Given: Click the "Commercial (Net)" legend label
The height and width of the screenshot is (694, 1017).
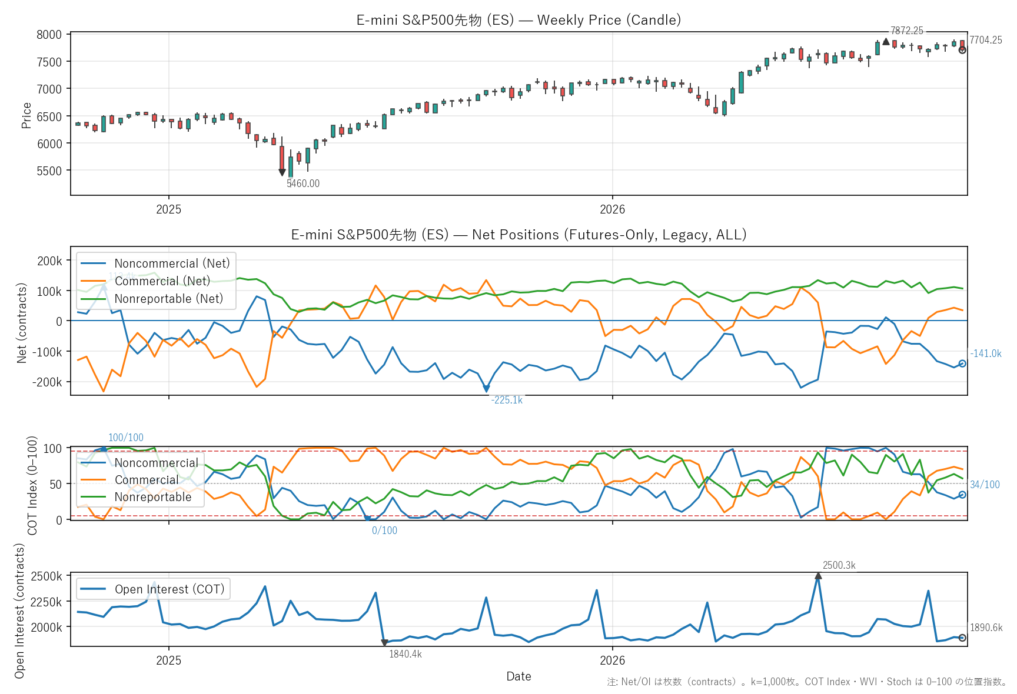Looking at the screenshot, I should pos(162,281).
